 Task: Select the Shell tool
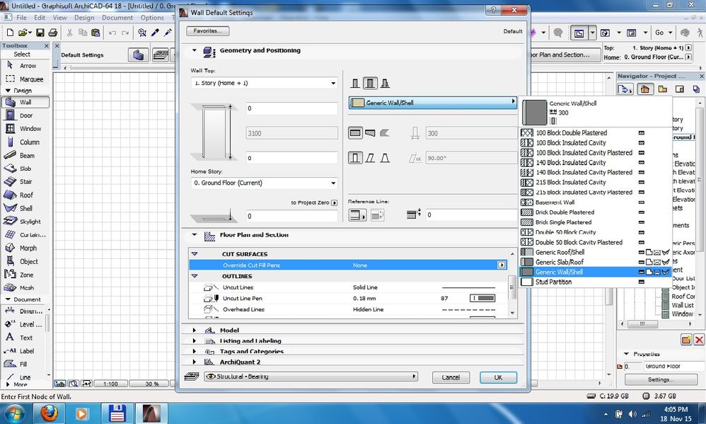pyautogui.click(x=25, y=208)
